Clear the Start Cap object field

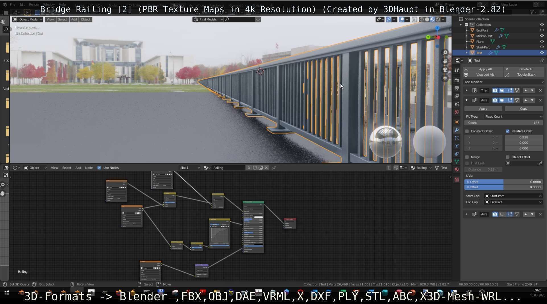coord(540,196)
